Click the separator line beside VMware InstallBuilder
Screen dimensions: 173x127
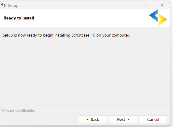pos(103,110)
